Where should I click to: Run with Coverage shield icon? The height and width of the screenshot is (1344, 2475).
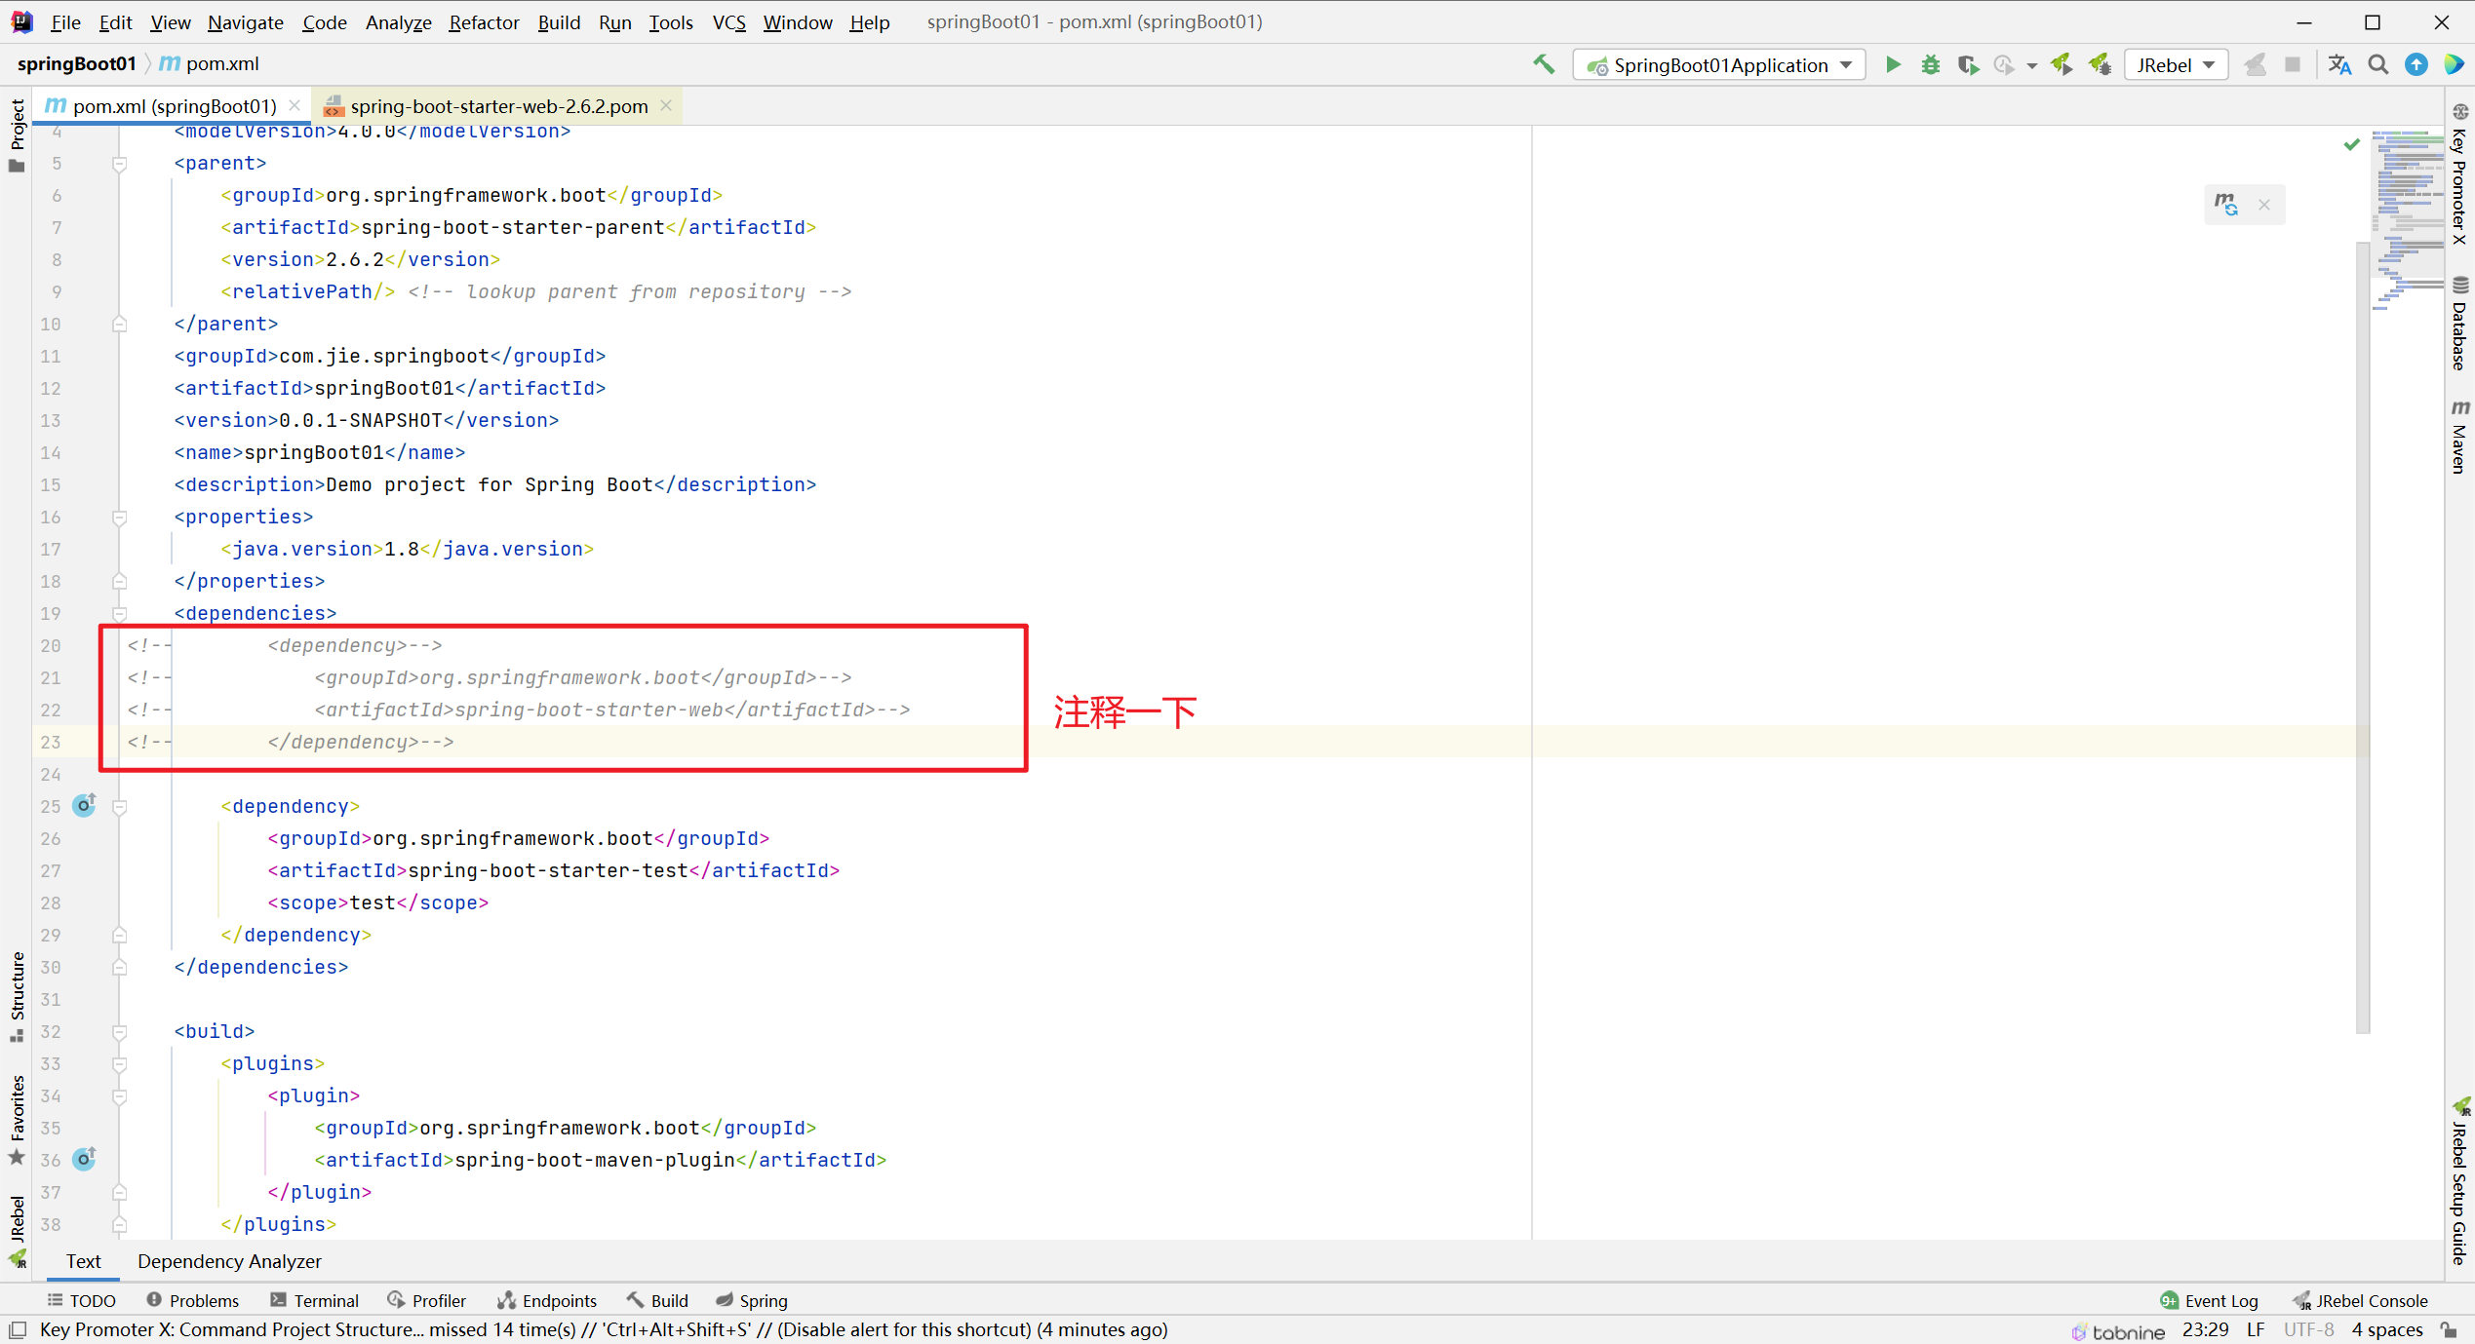[x=1968, y=64]
